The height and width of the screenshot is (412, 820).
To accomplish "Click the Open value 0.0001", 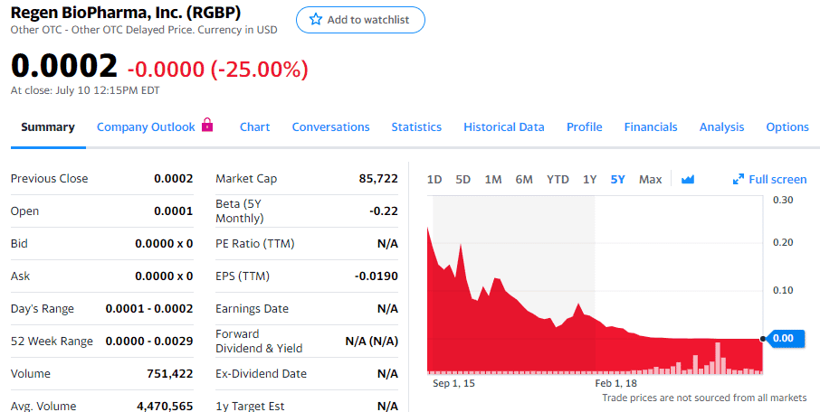I will pos(173,211).
